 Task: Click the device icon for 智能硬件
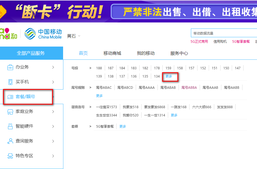point(10,126)
